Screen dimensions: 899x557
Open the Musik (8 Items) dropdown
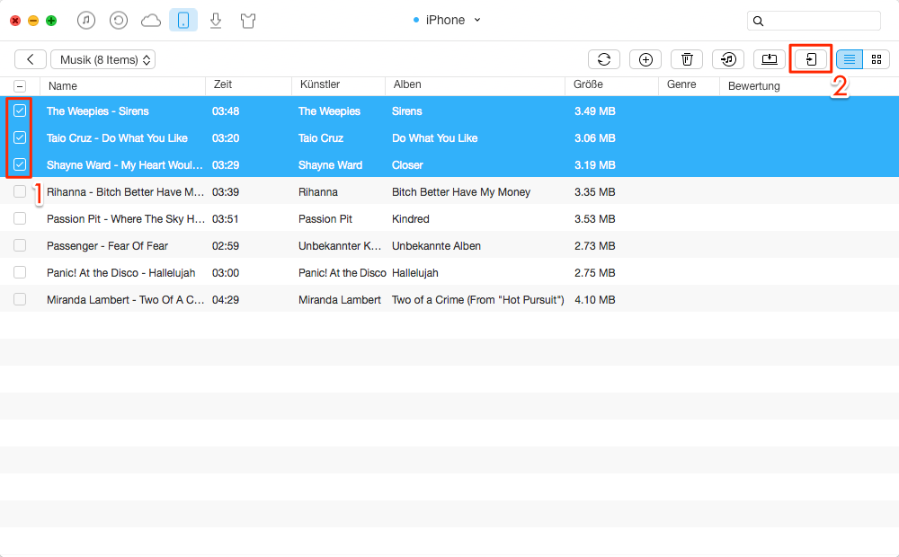pos(103,59)
